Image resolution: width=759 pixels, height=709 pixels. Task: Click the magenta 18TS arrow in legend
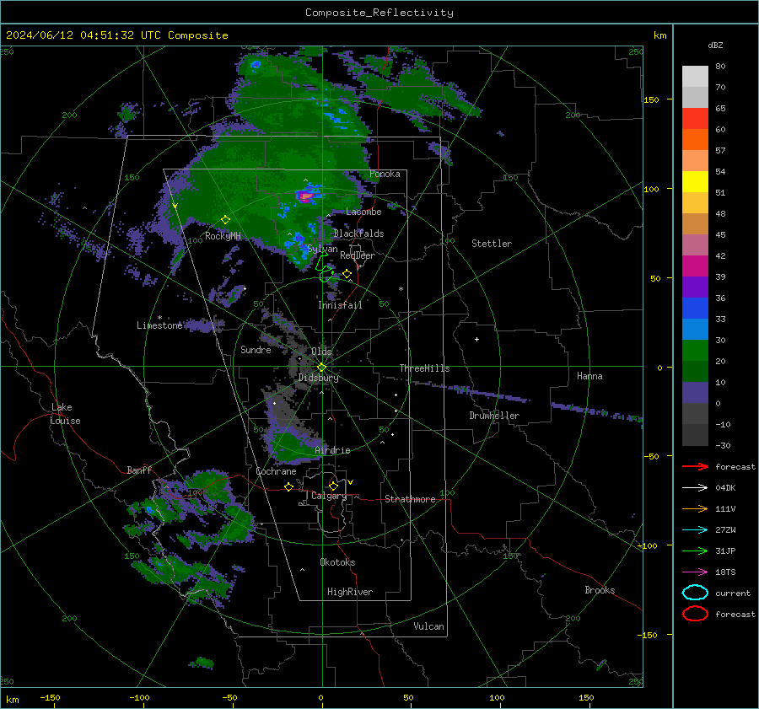click(x=695, y=572)
